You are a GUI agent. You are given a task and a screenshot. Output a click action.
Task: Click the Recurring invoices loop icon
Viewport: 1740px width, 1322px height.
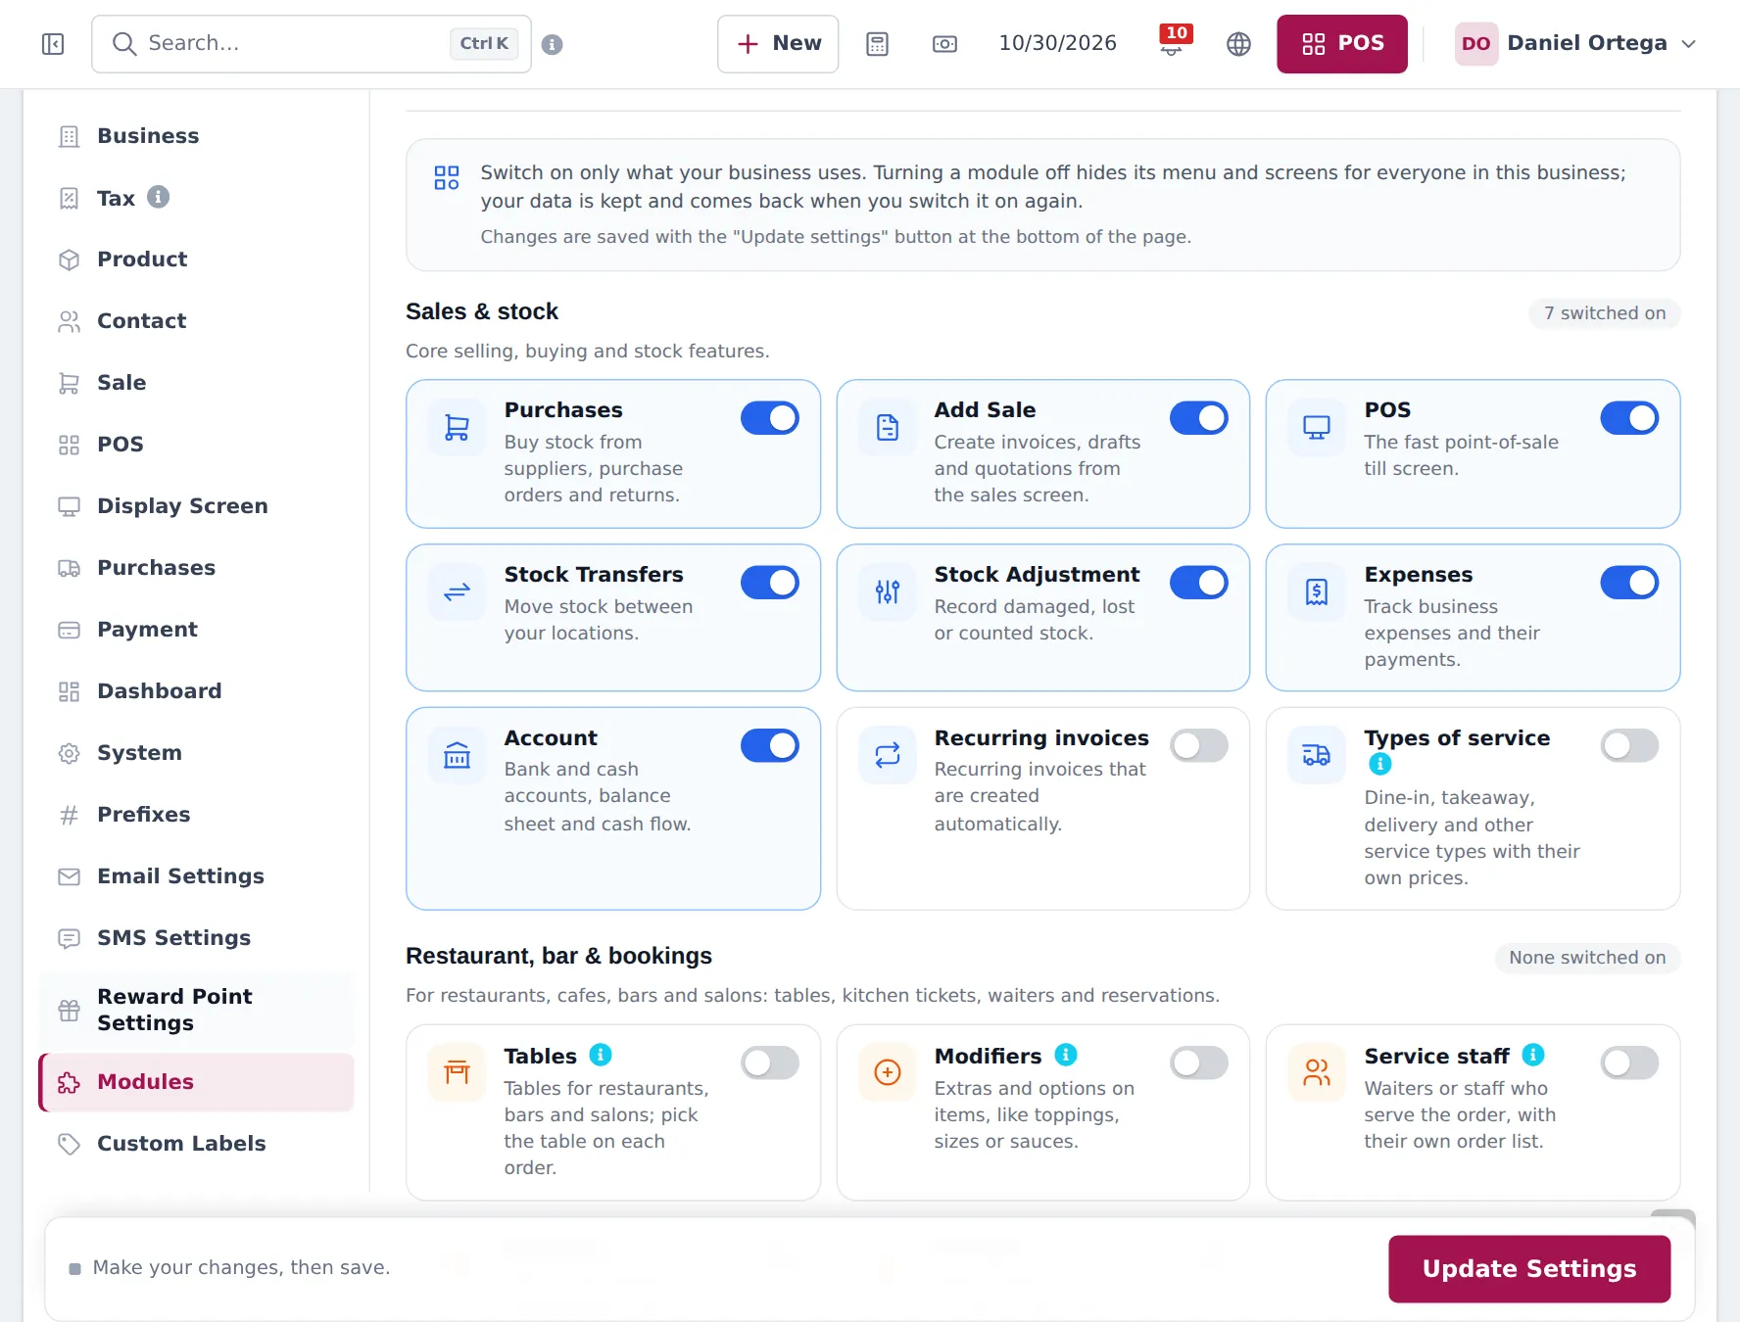887,755
